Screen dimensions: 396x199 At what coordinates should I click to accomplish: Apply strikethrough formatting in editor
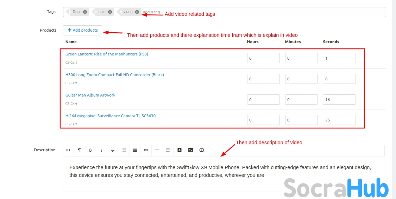(113, 150)
